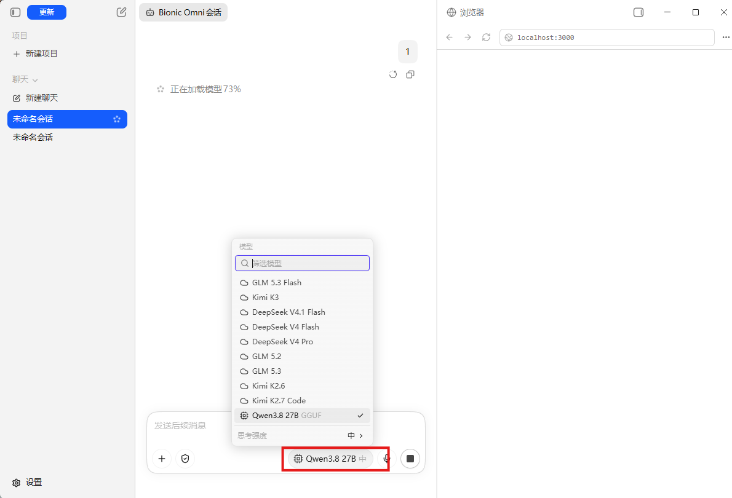Choose GLM 5.3 Flash model

[x=303, y=283]
